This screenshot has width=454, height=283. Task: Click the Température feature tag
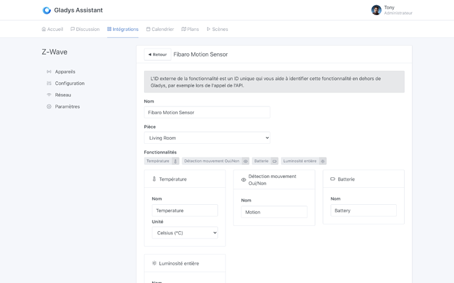pos(162,161)
